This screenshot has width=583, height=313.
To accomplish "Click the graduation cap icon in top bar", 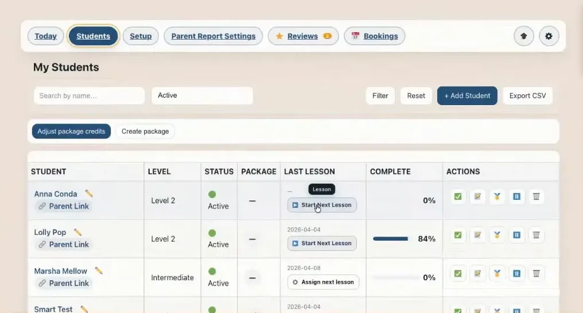I will [x=523, y=36].
